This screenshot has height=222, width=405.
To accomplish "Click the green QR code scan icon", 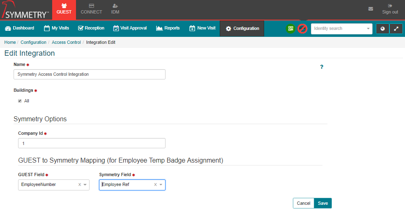I will click(290, 29).
